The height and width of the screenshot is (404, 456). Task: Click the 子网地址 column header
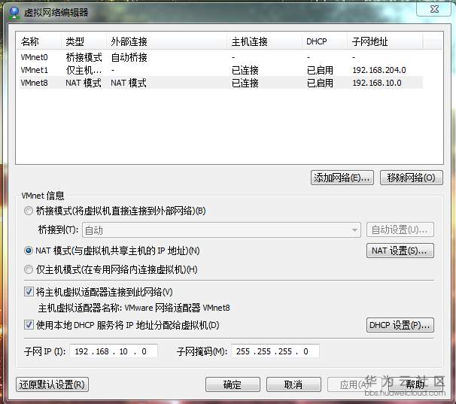pos(385,41)
